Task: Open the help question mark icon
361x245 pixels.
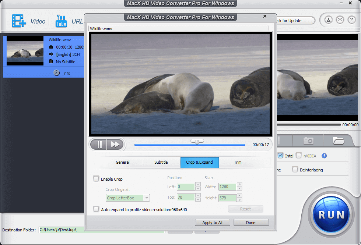Action: click(x=351, y=20)
